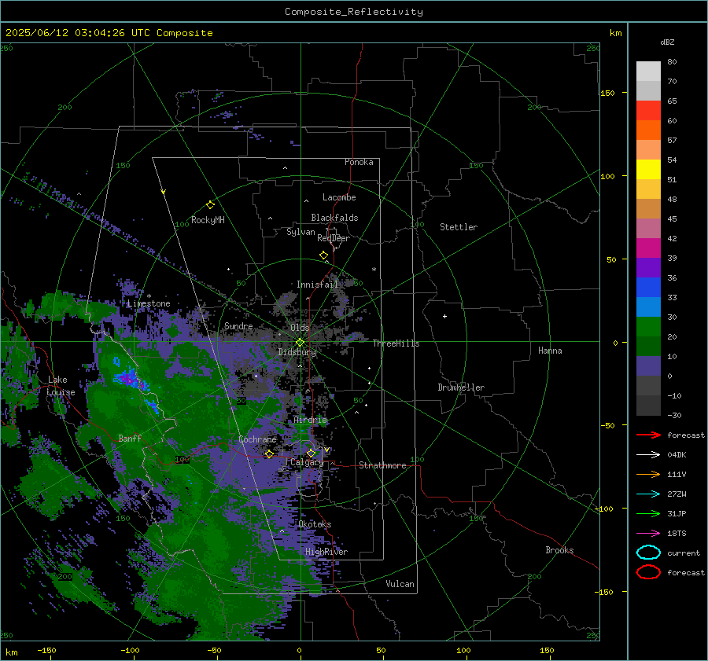Click the yellow swatch below 54 dBZ

pos(648,169)
